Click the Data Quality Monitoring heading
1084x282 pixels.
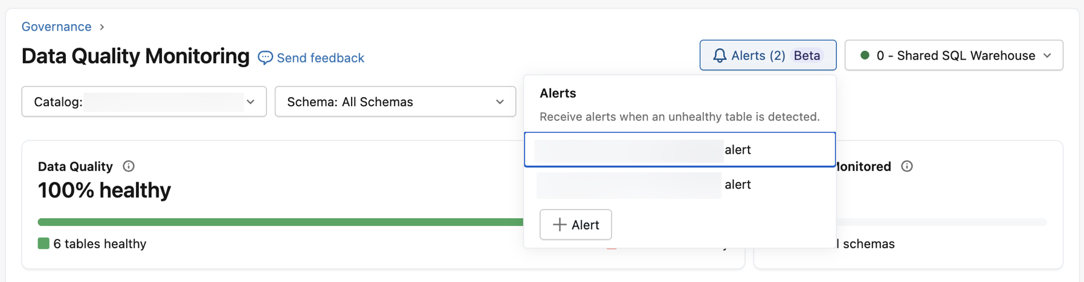135,56
